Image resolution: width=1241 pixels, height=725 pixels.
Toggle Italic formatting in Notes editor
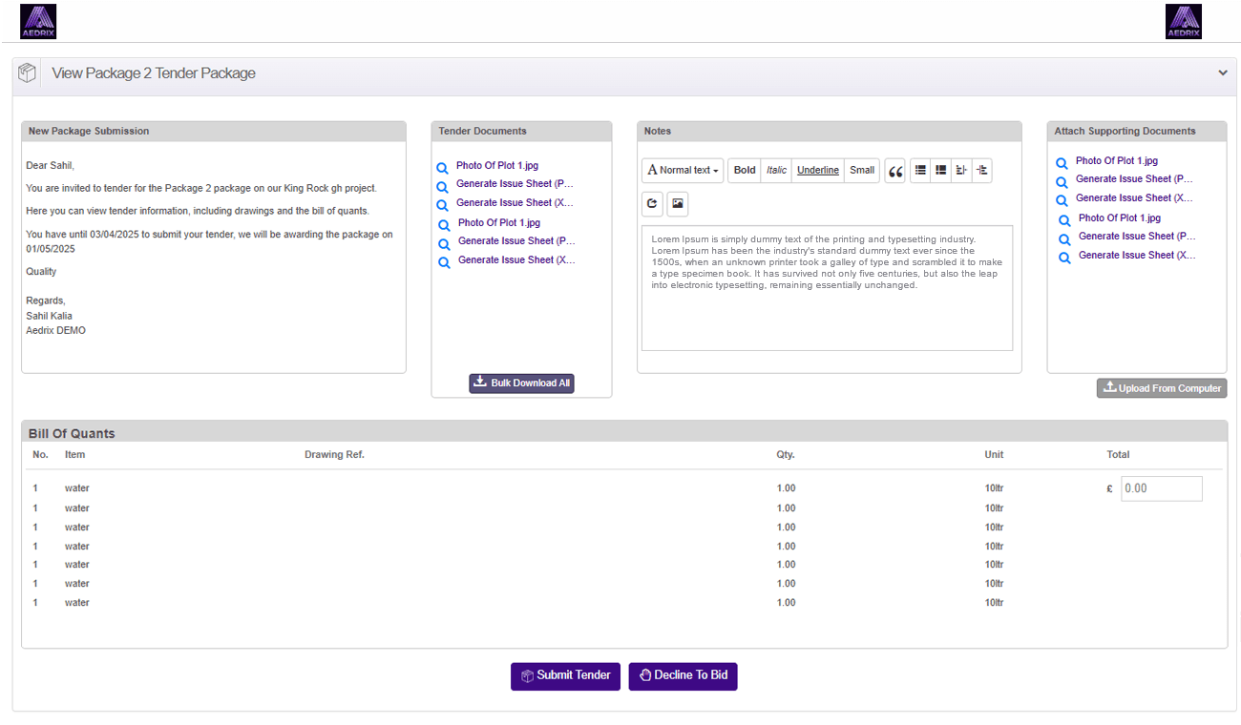pos(777,171)
